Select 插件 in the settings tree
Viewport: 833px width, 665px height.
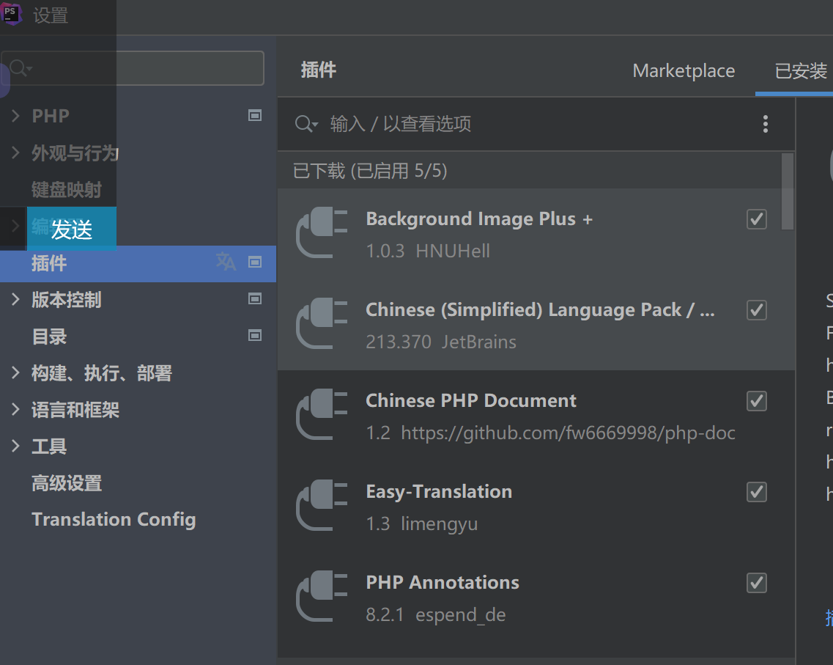(138, 264)
